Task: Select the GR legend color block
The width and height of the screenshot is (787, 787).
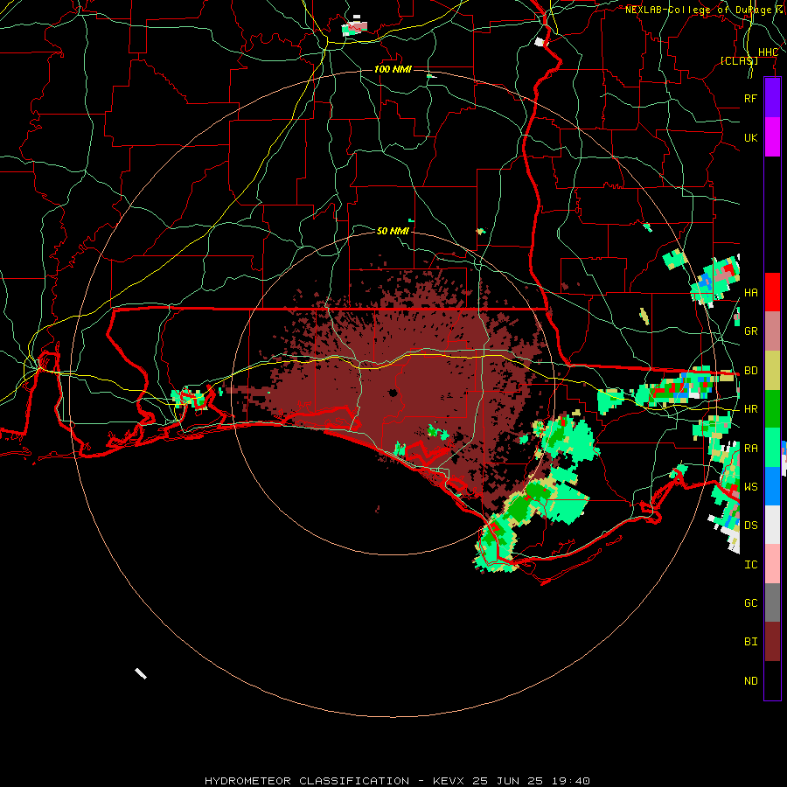Action: point(772,331)
